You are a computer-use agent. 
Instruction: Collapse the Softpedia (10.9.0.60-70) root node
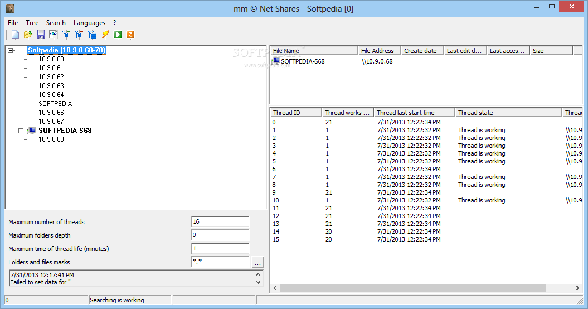point(10,50)
